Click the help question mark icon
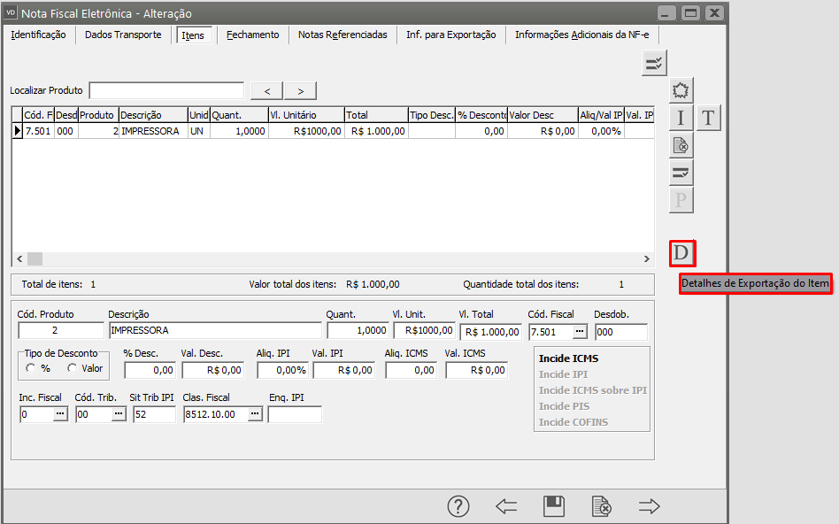Image resolution: width=839 pixels, height=524 pixels. pos(458,505)
